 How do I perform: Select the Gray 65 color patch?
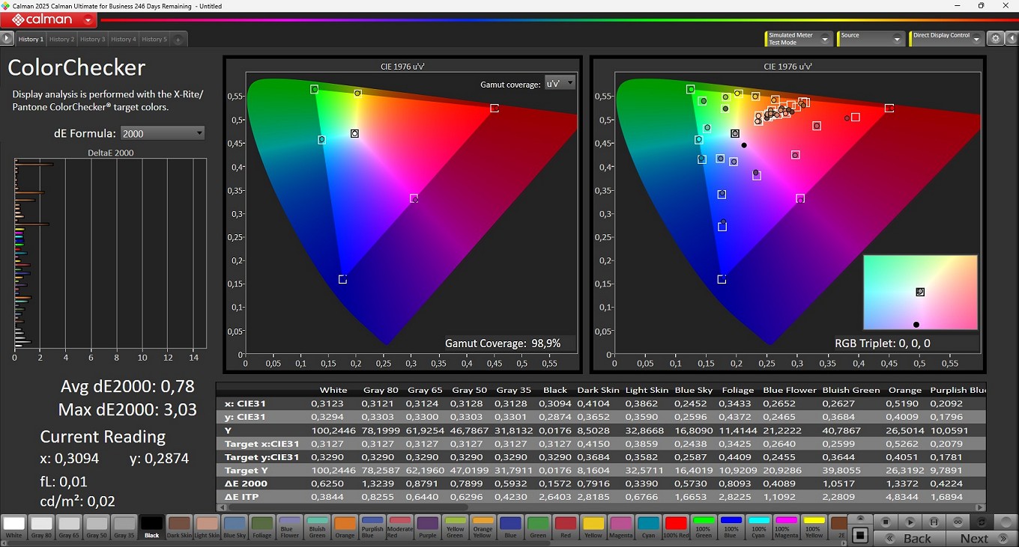69,525
